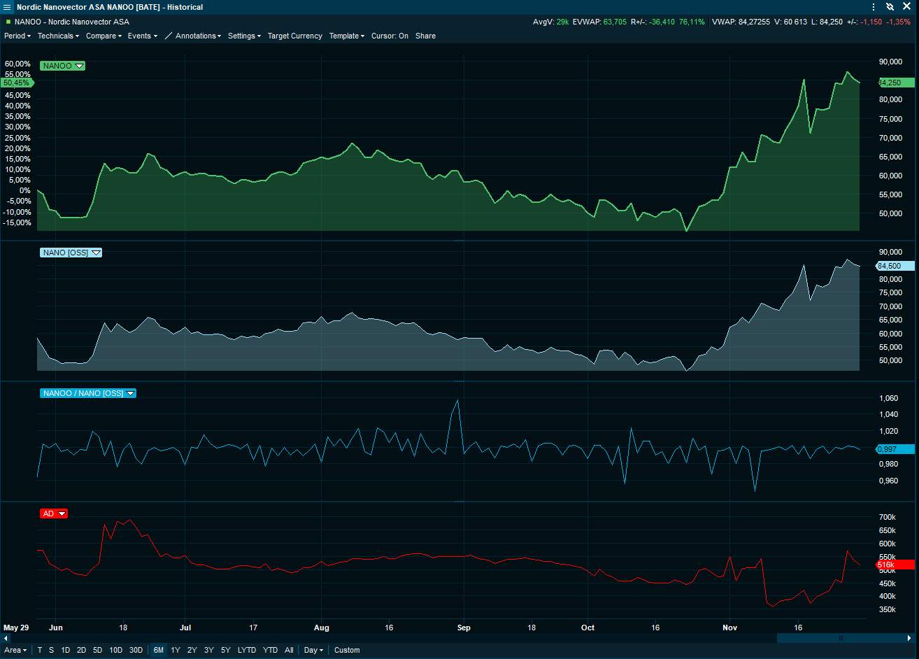Click the Nov label on time axis
919x659 pixels.
729,628
